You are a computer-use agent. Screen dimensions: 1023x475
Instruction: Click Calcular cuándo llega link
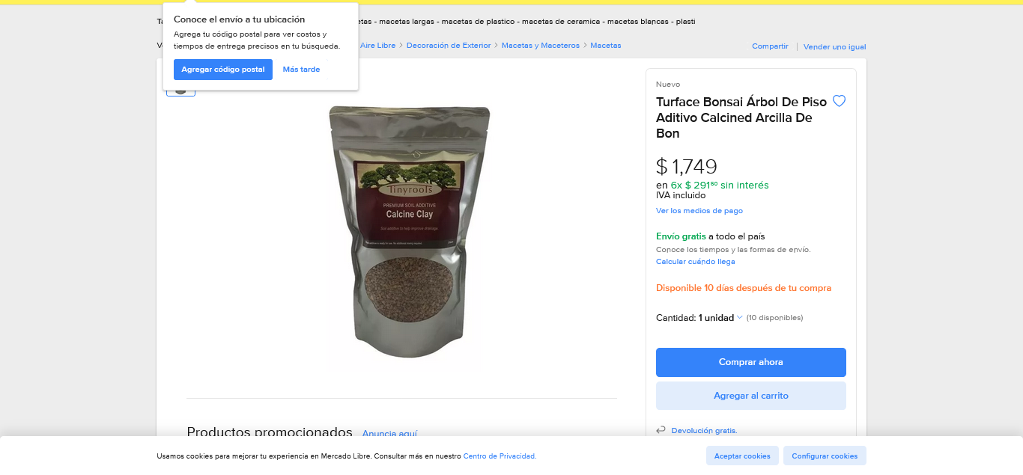pos(695,262)
